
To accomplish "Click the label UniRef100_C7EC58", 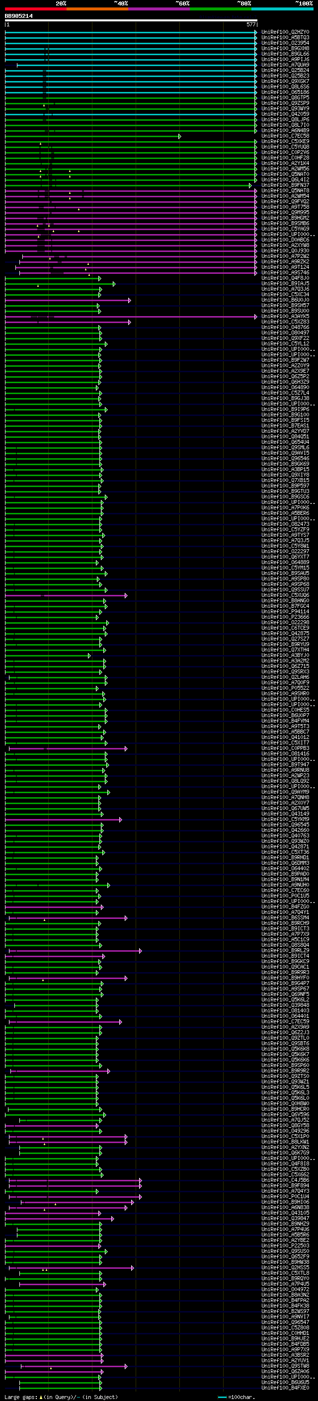I will (285, 136).
